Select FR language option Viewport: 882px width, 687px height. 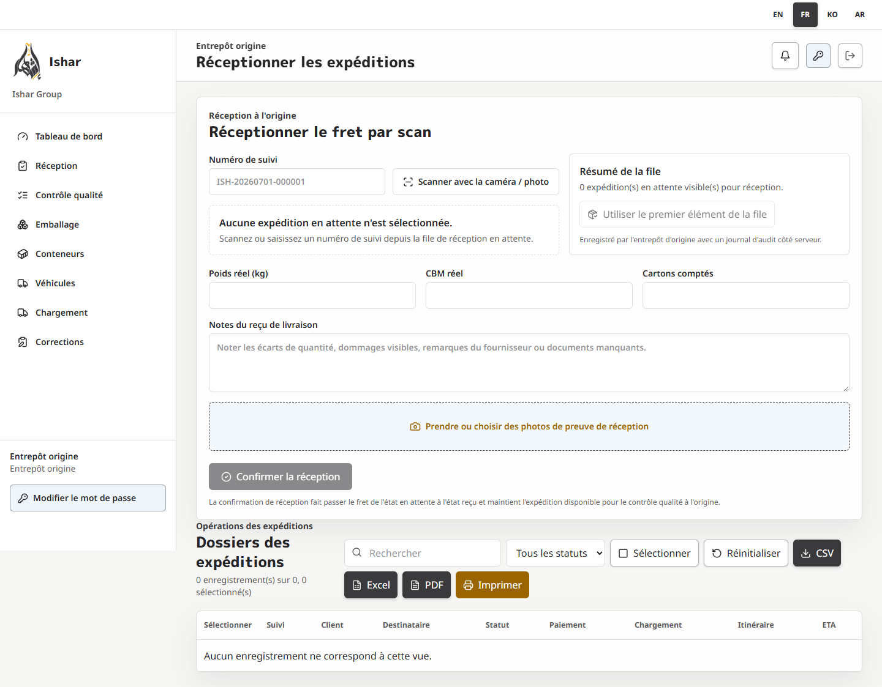pyautogui.click(x=805, y=15)
